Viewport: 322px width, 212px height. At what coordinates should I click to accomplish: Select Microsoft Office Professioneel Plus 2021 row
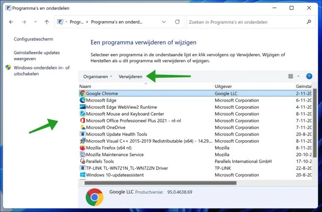pyautogui.click(x=133, y=120)
